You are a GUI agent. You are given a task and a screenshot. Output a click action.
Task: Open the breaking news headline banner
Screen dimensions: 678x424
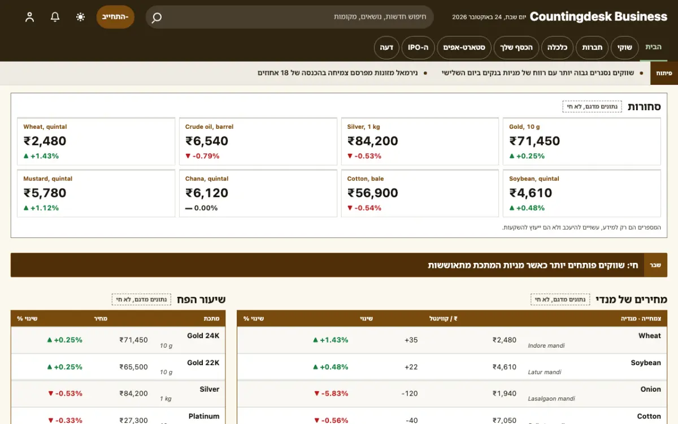point(339,265)
